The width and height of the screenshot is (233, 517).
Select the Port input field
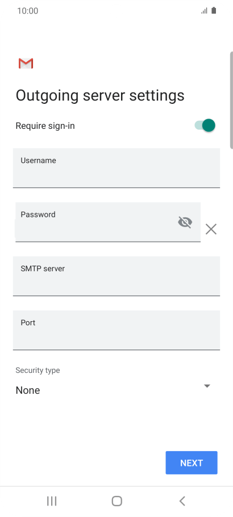point(116,330)
